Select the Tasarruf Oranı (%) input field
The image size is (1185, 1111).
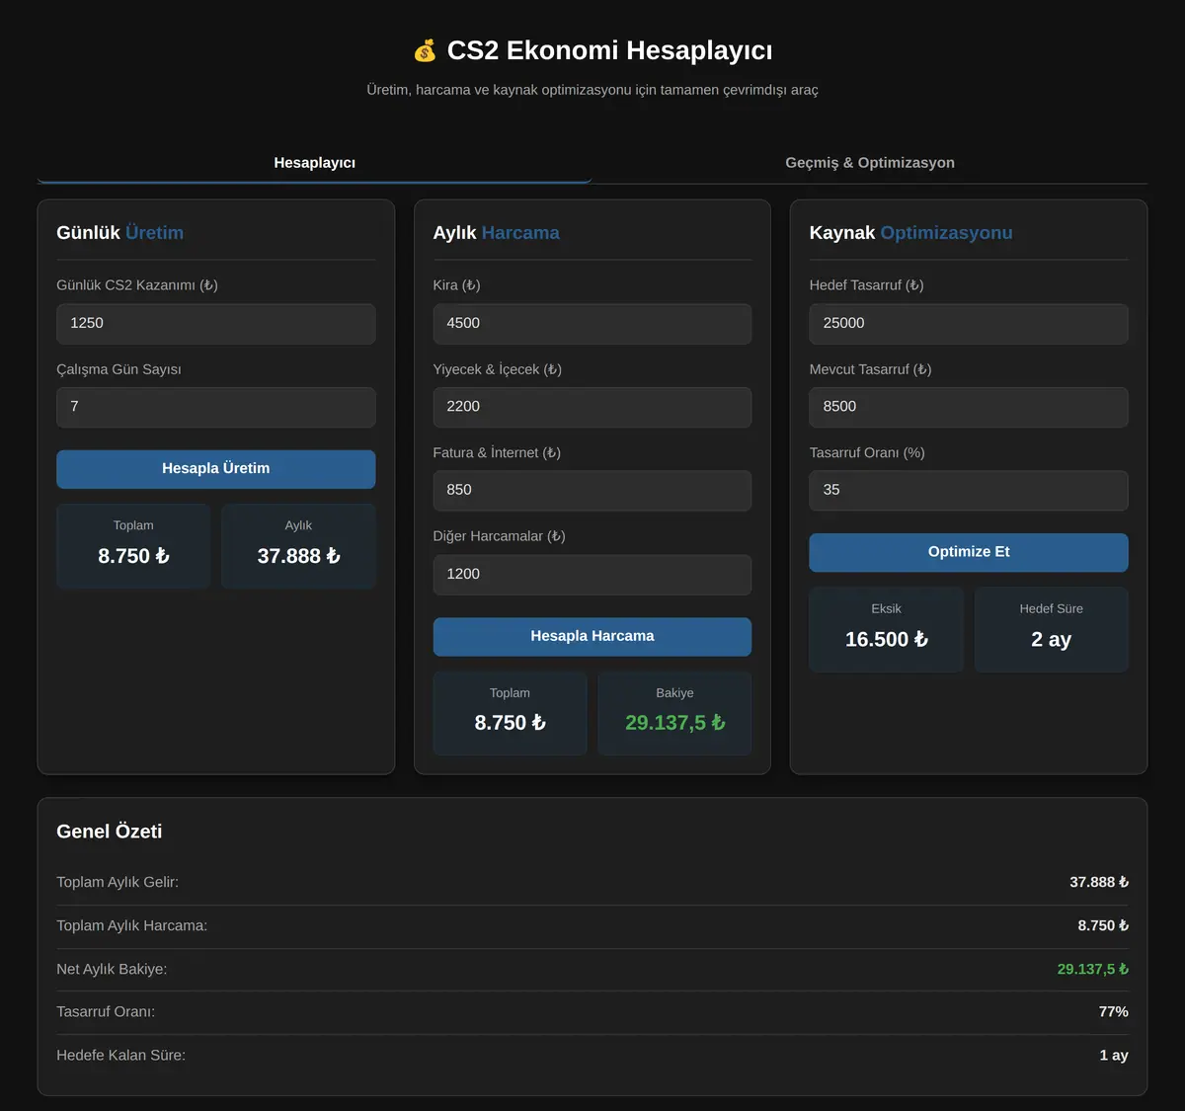969,491
